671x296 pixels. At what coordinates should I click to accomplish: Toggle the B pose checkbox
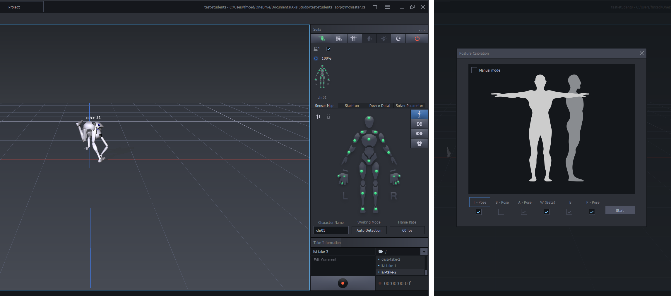point(569,212)
